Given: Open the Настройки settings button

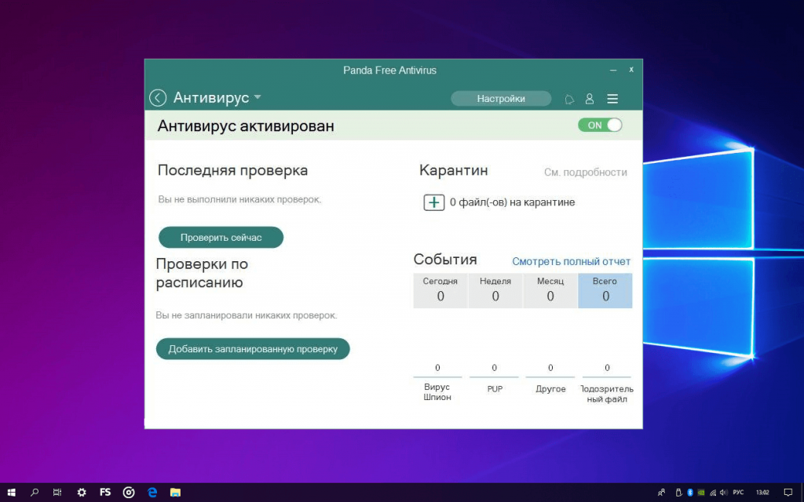Looking at the screenshot, I should [x=501, y=99].
